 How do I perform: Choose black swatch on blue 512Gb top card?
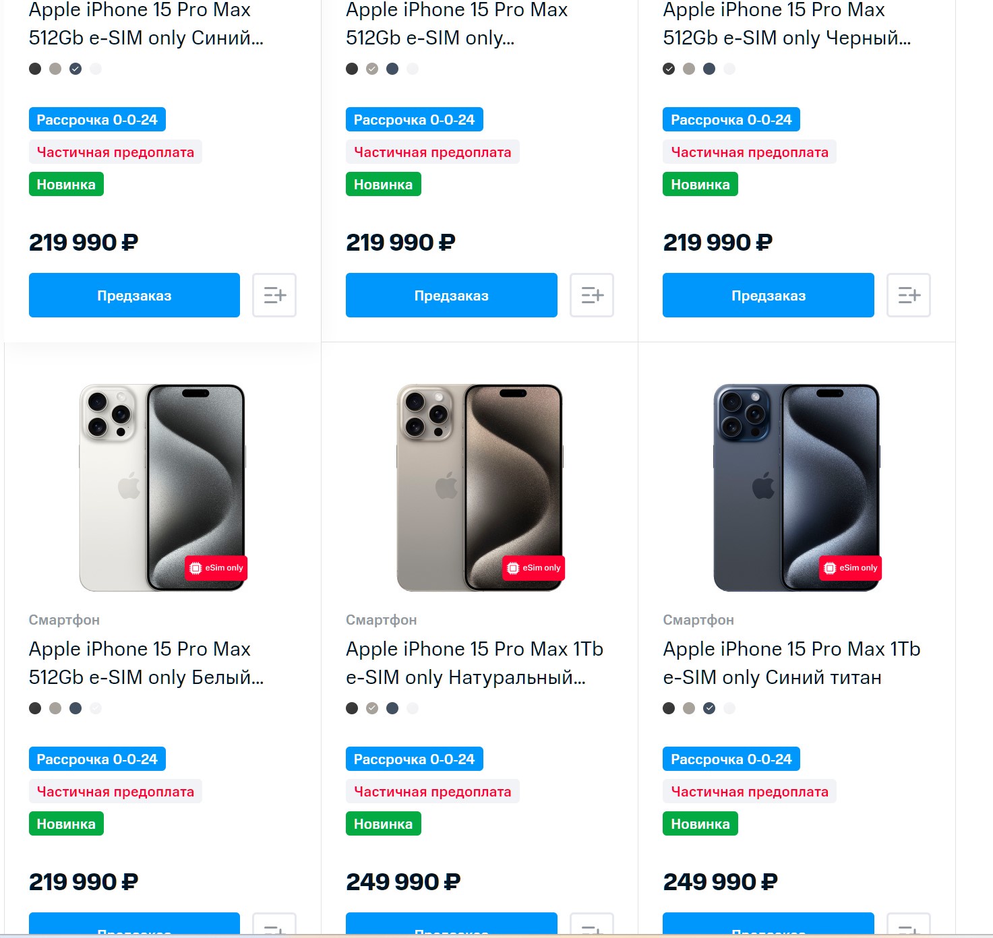[35, 69]
